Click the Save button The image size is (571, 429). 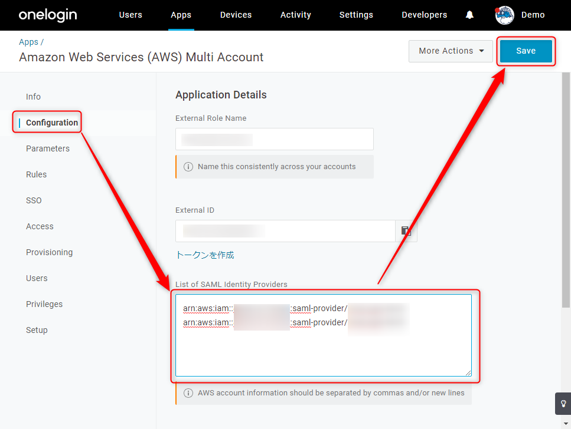(x=526, y=51)
